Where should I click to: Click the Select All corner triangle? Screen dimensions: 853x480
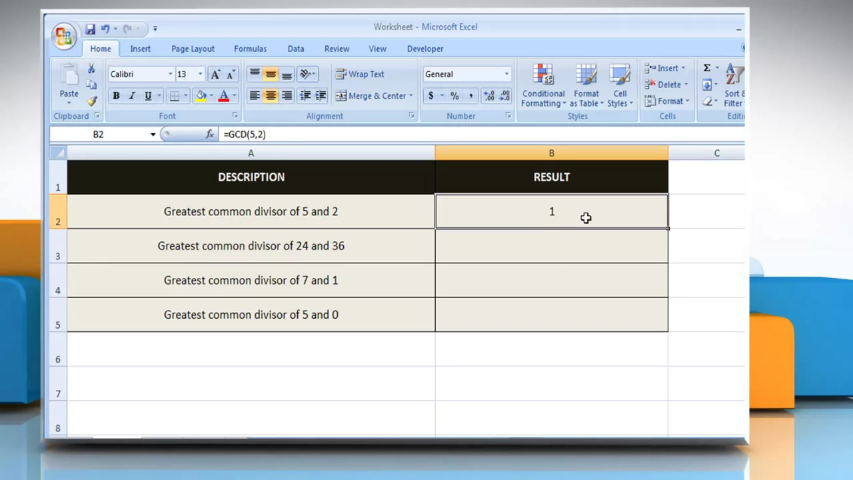[59, 153]
